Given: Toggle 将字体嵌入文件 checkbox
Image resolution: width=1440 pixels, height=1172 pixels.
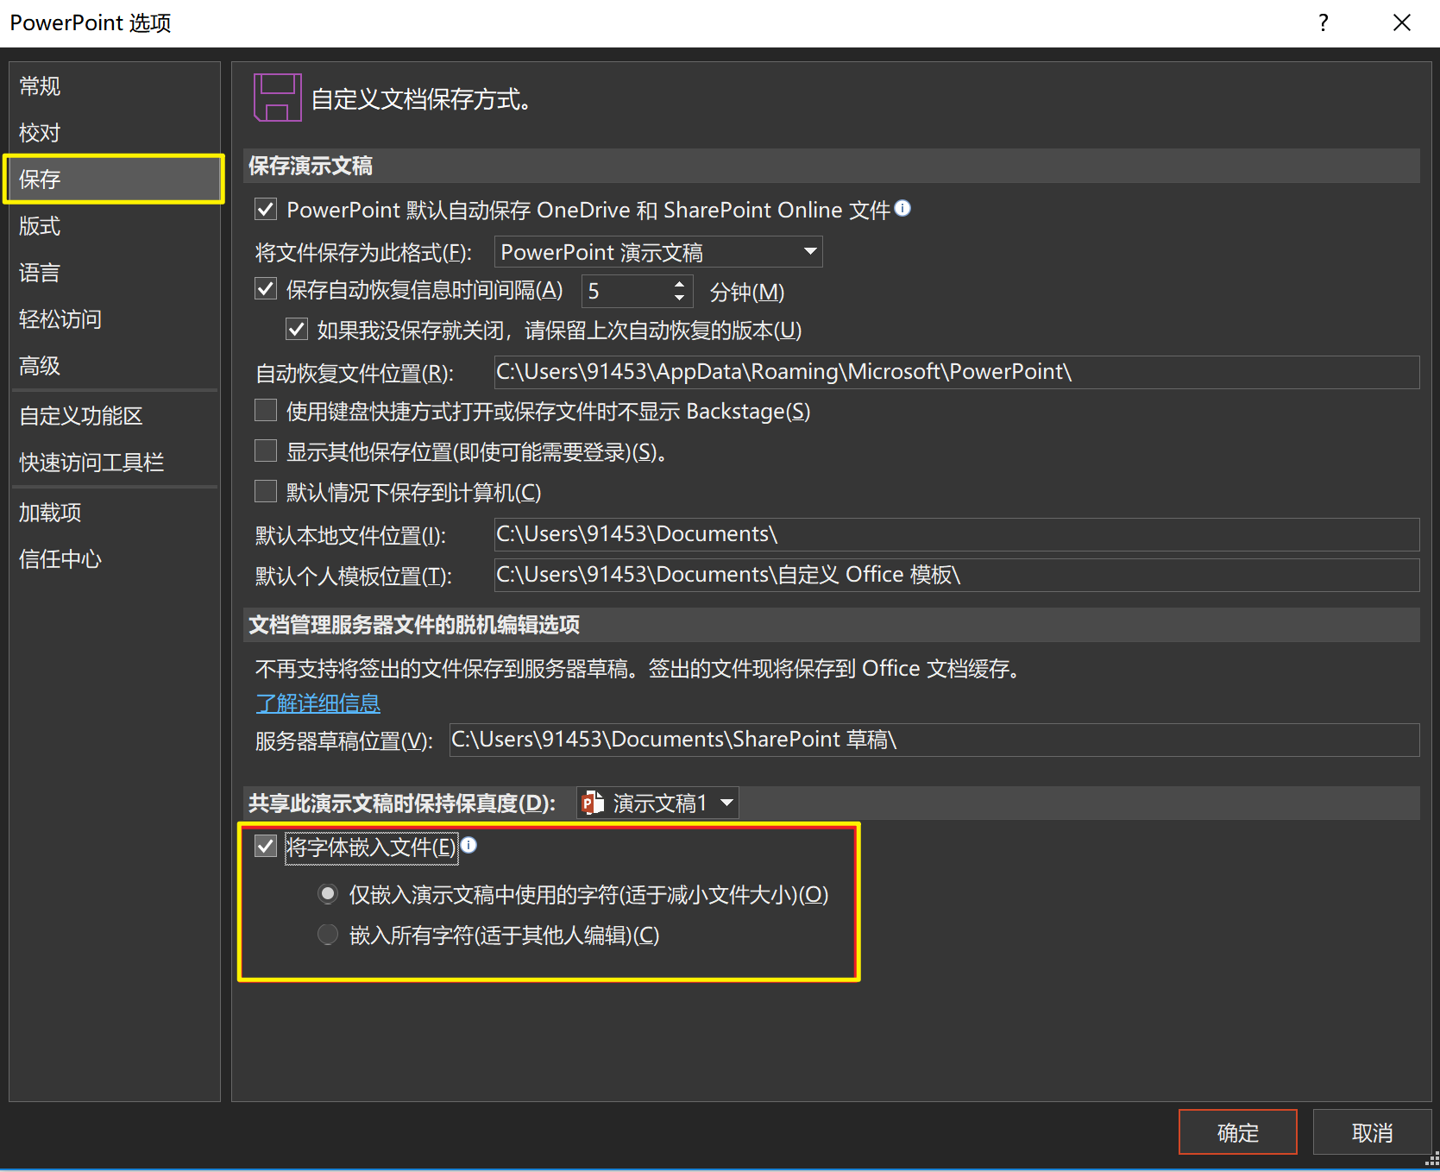Looking at the screenshot, I should [x=266, y=846].
